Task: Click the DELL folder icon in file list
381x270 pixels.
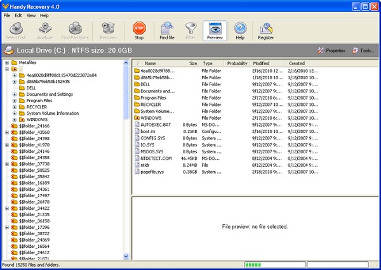Action: point(137,84)
